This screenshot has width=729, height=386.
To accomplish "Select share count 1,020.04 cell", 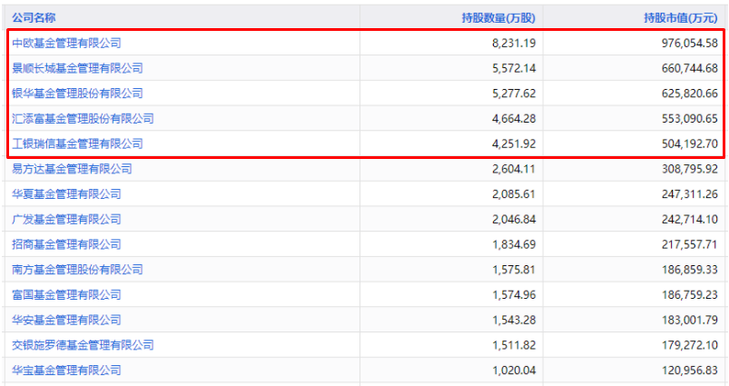I will point(514,370).
